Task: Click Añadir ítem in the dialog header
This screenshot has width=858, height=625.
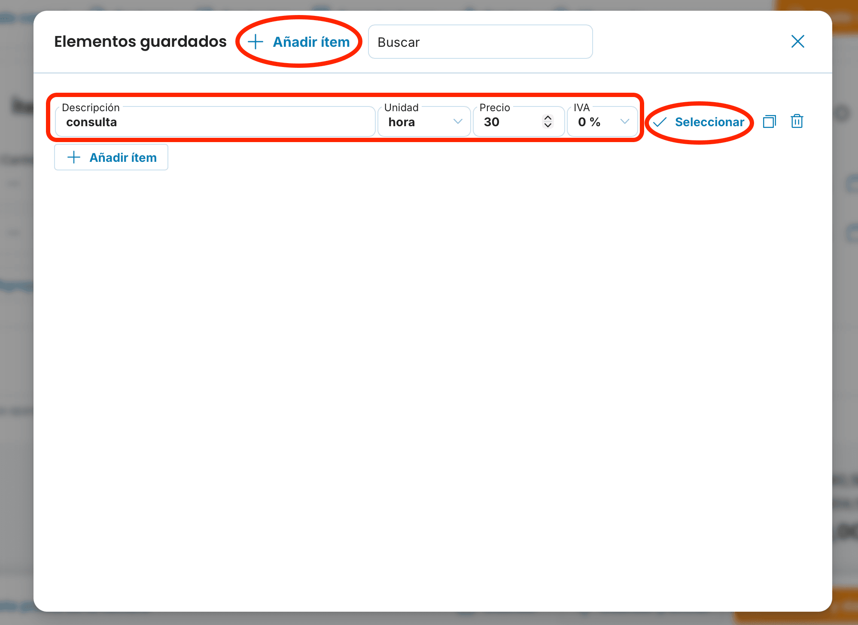Action: 299,42
